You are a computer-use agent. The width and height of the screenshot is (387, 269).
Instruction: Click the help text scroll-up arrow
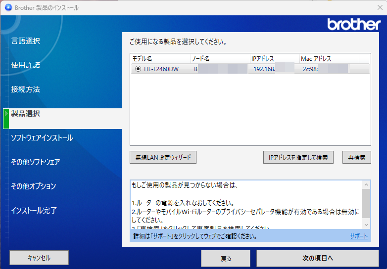[366, 184]
